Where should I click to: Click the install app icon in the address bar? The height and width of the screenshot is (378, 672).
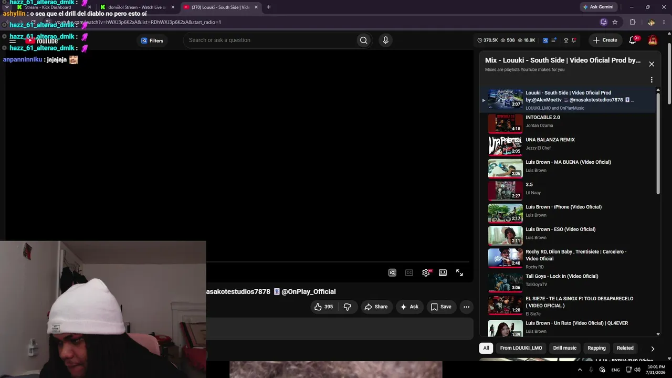[604, 22]
